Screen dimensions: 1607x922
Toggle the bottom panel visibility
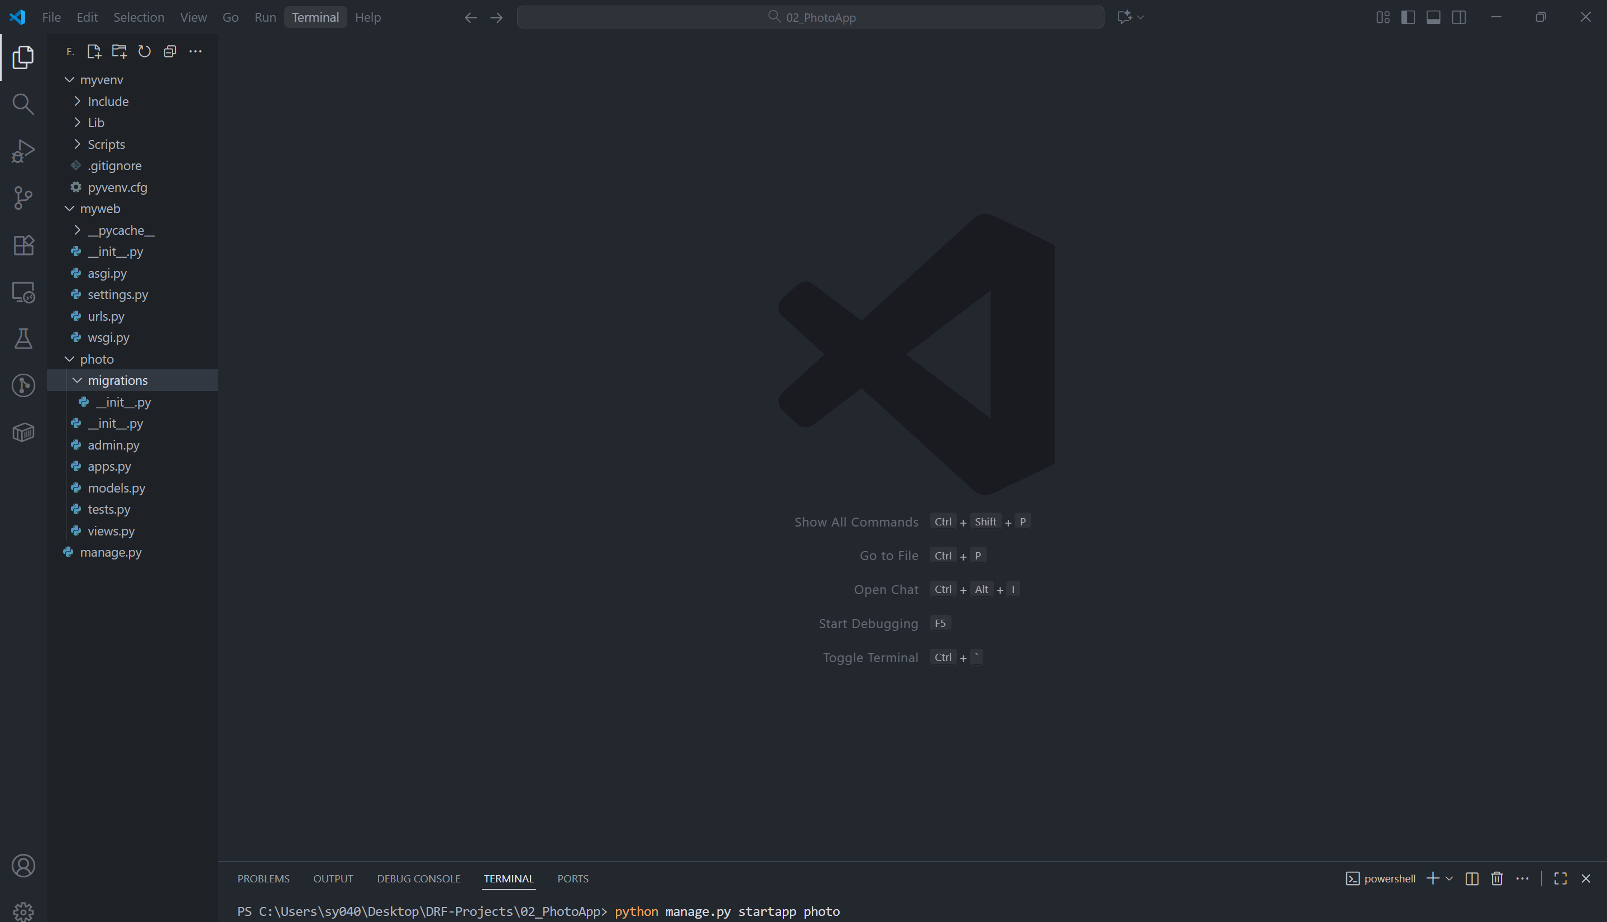[x=1433, y=17]
